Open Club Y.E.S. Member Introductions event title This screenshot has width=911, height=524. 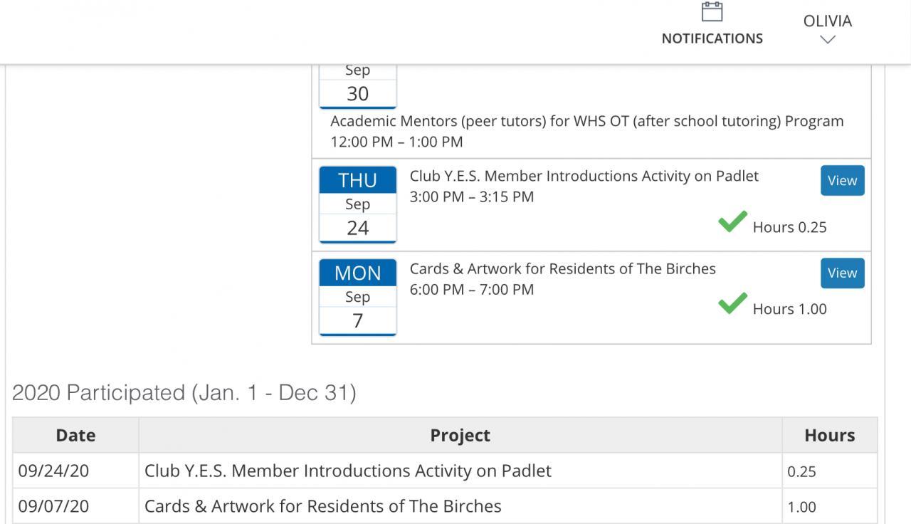click(x=584, y=176)
